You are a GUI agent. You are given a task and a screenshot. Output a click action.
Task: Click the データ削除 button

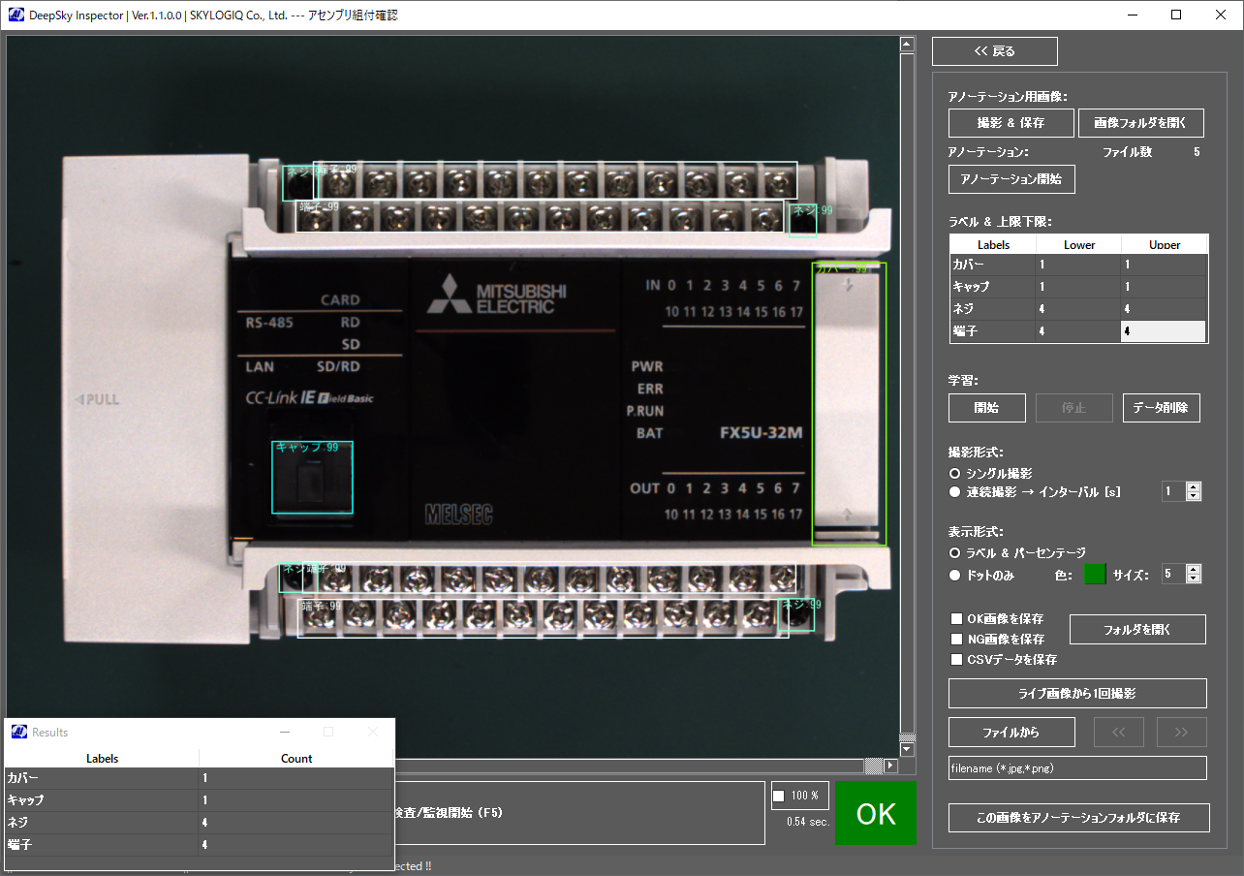pos(1162,408)
